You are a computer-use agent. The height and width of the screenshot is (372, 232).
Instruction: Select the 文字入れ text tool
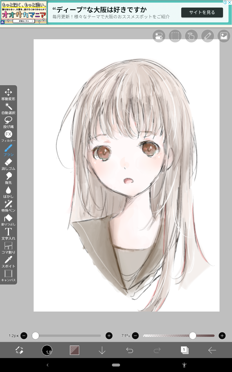coord(8,234)
